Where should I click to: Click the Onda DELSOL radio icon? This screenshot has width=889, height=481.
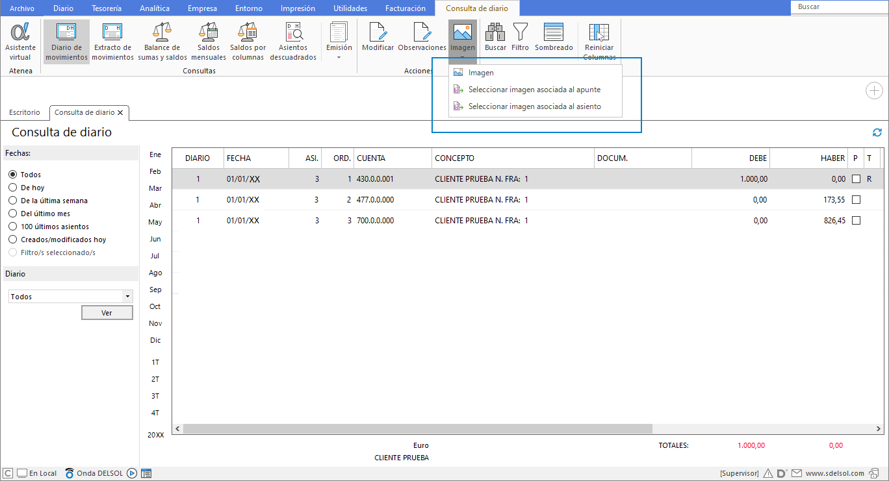pos(70,473)
